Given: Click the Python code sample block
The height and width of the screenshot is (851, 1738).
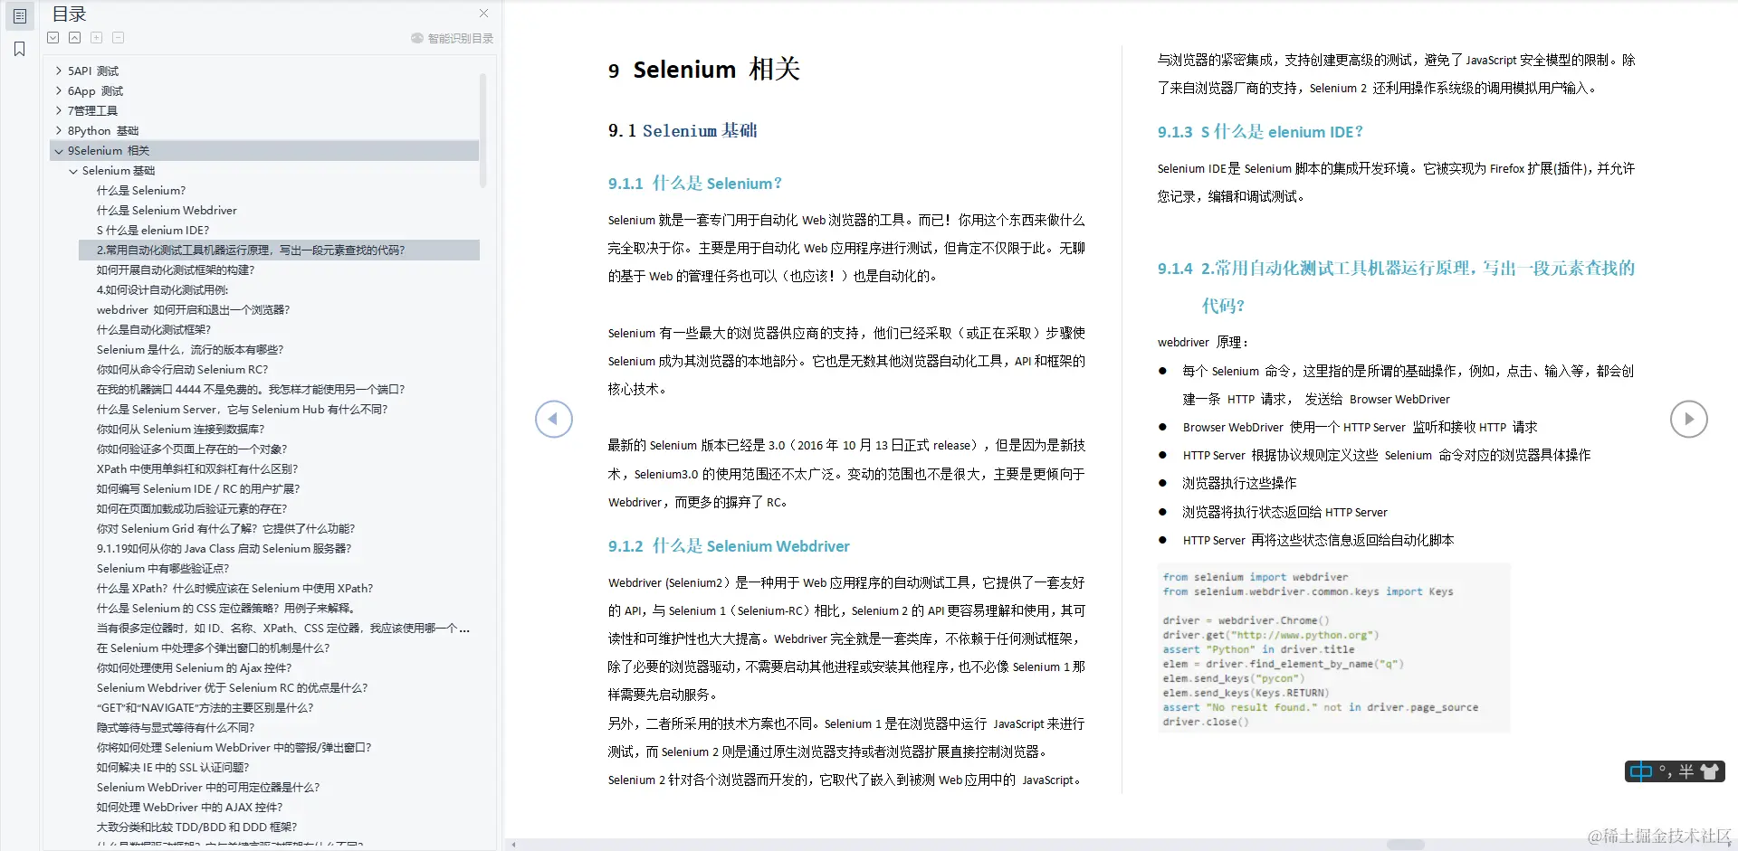Looking at the screenshot, I should [x=1333, y=648].
